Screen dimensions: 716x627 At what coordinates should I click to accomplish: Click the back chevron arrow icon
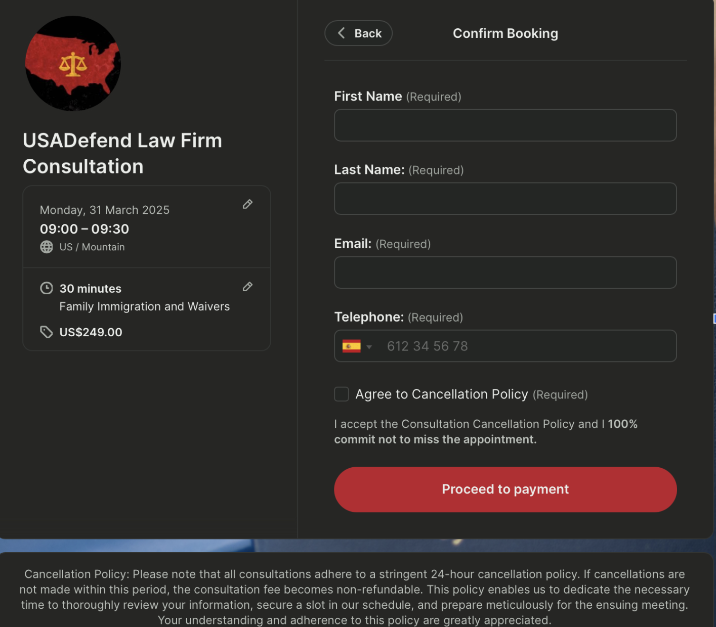pyautogui.click(x=341, y=33)
